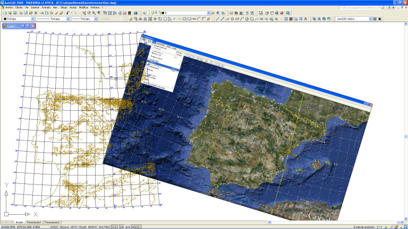Screen dimensions: 408x229
Task: Click the Explode tool icon
Action: (208, 19)
